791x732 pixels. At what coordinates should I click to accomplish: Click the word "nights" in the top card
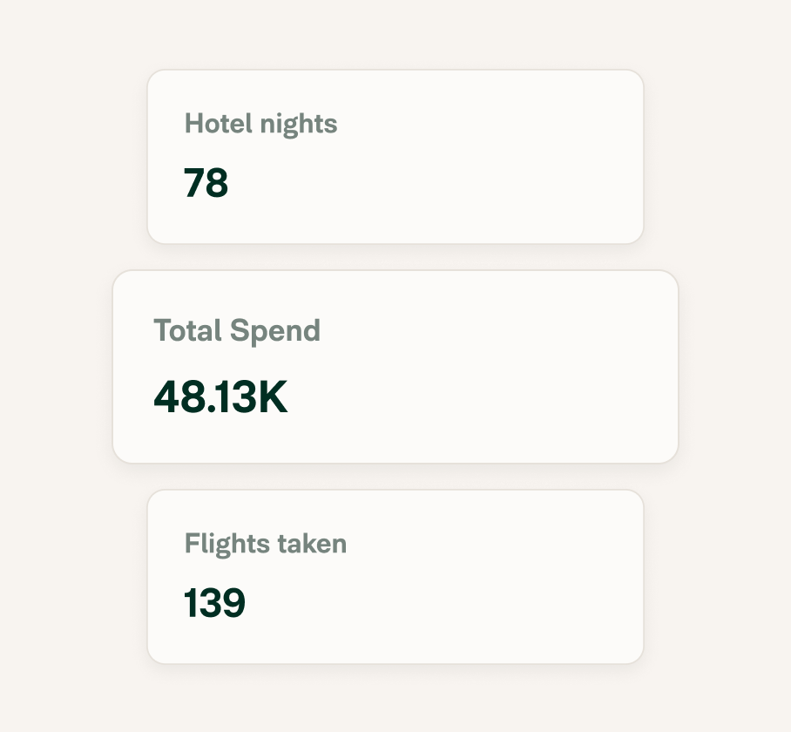point(298,125)
